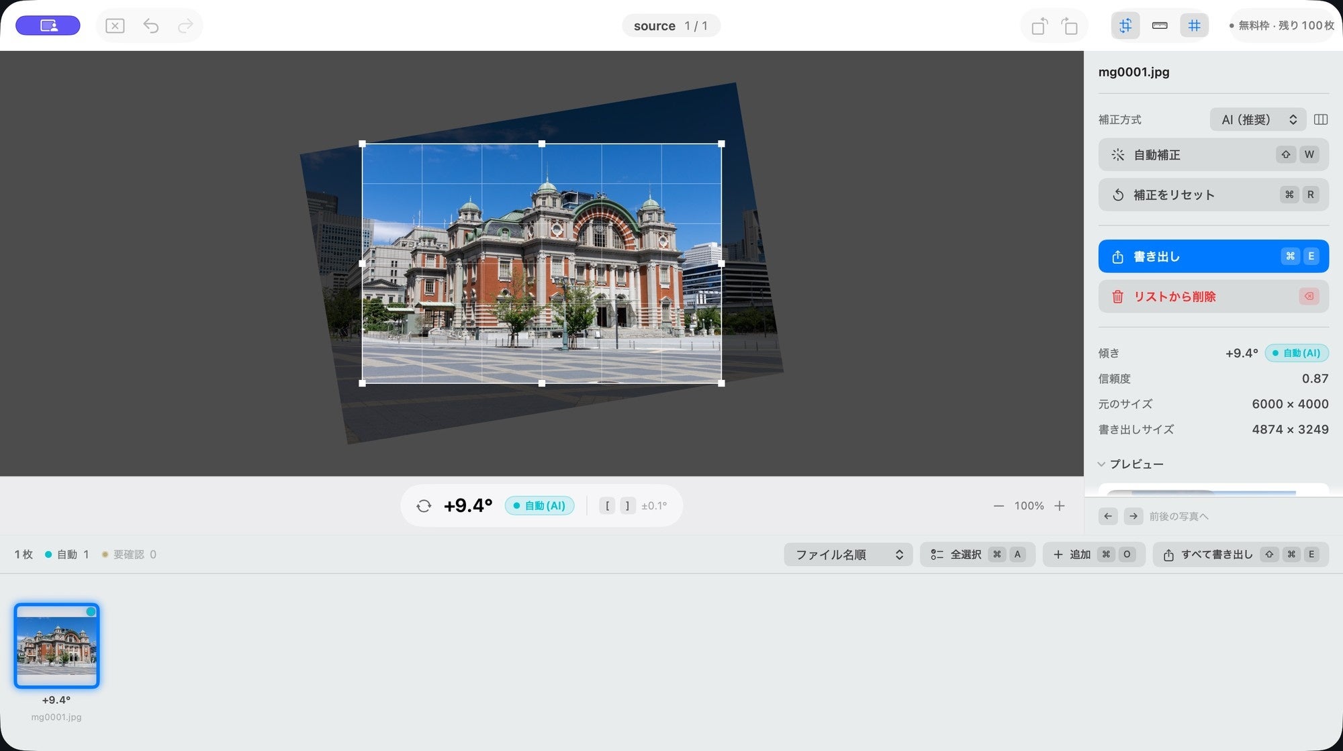
Task: Click the top-left crop handle
Action: [363, 144]
